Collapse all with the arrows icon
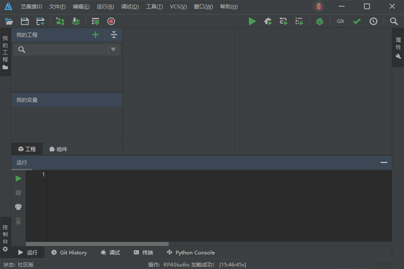The height and width of the screenshot is (269, 404). [114, 35]
